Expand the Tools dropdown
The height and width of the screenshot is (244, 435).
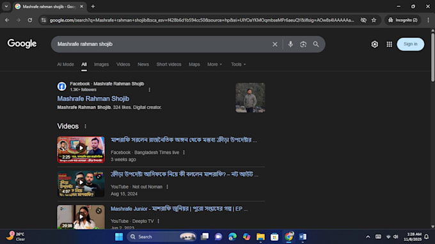click(x=239, y=65)
